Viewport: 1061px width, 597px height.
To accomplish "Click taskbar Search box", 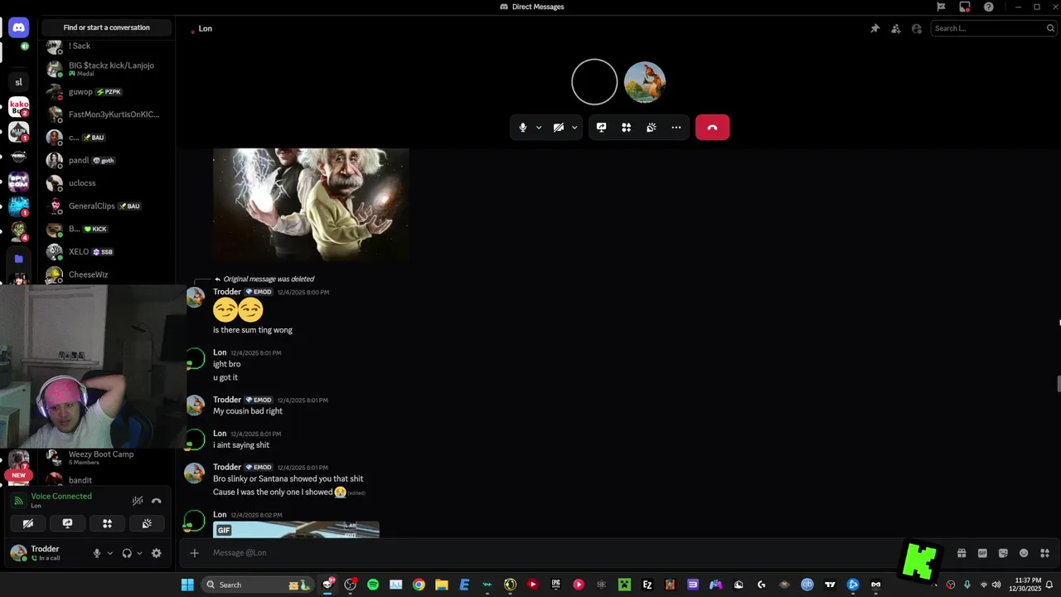I will coord(258,585).
